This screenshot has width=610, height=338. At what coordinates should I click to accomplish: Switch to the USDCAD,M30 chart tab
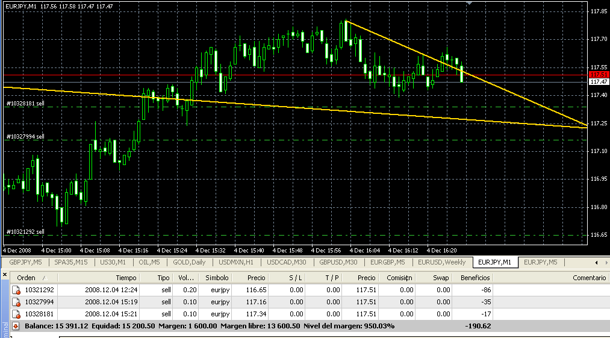(286, 263)
